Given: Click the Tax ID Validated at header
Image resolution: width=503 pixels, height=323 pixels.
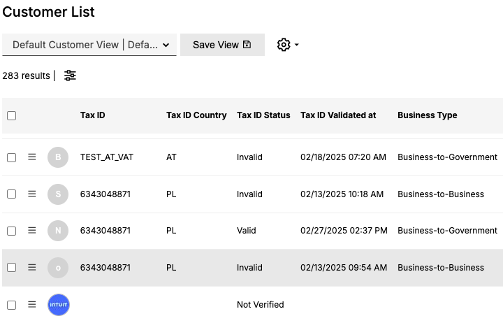Looking at the screenshot, I should [x=338, y=115].
